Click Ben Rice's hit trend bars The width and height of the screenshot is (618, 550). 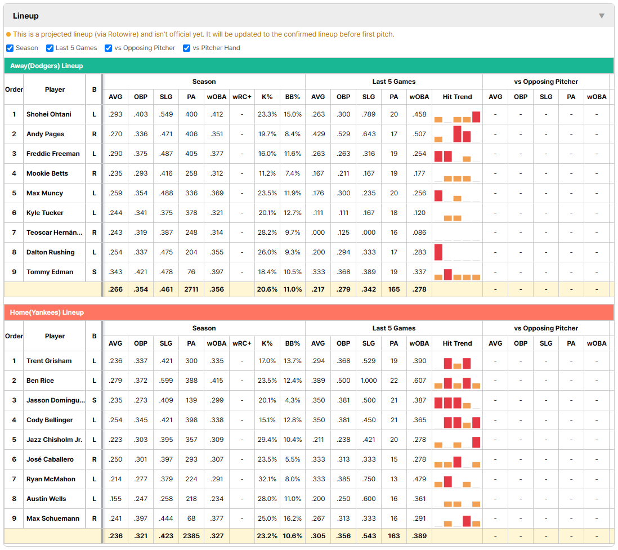[x=457, y=383]
